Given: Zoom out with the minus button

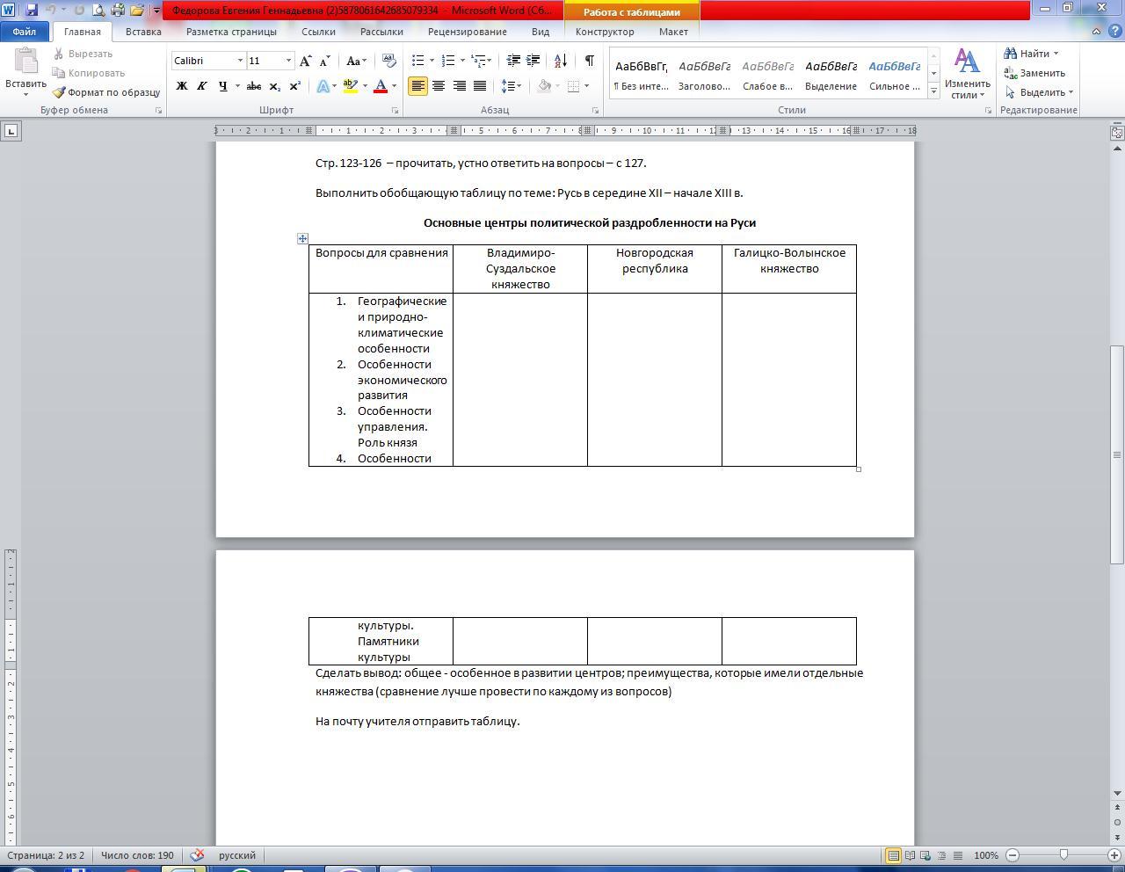Looking at the screenshot, I should tap(1012, 855).
